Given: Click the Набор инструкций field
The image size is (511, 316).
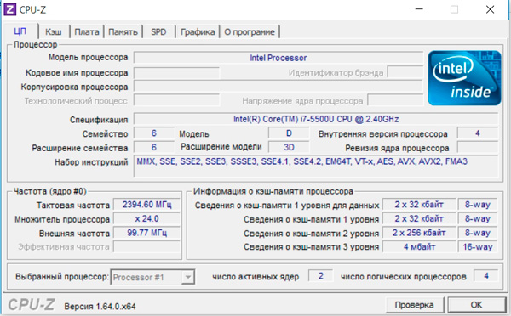Looking at the screenshot, I should coord(316,166).
